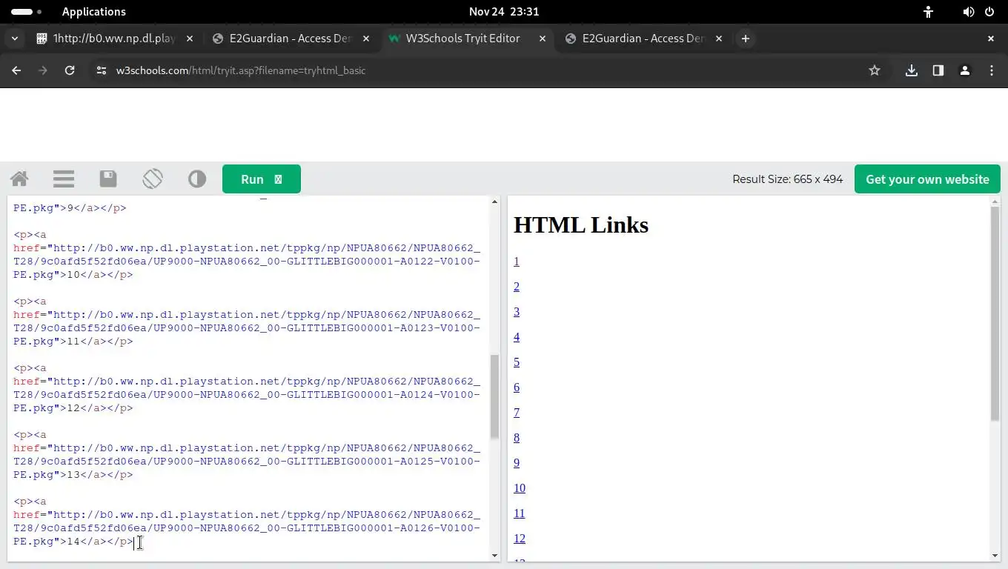The image size is (1008, 569).
Task: Switch to the b0.ww.np.dl.playstation tab
Action: pos(115,39)
